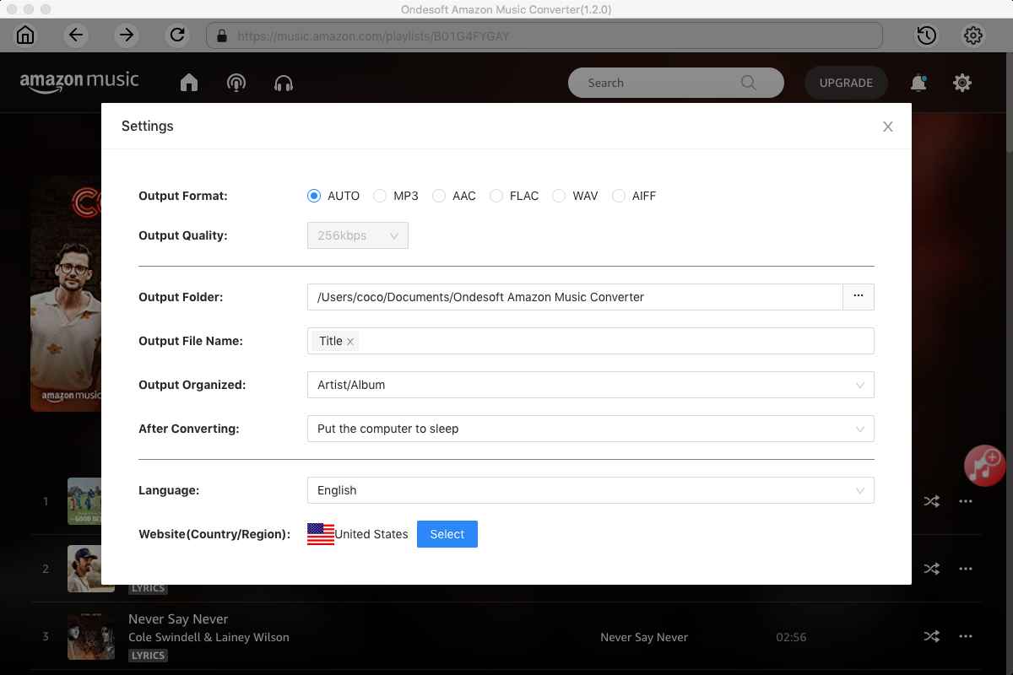Open the headphones library icon
The height and width of the screenshot is (675, 1013).
284,83
